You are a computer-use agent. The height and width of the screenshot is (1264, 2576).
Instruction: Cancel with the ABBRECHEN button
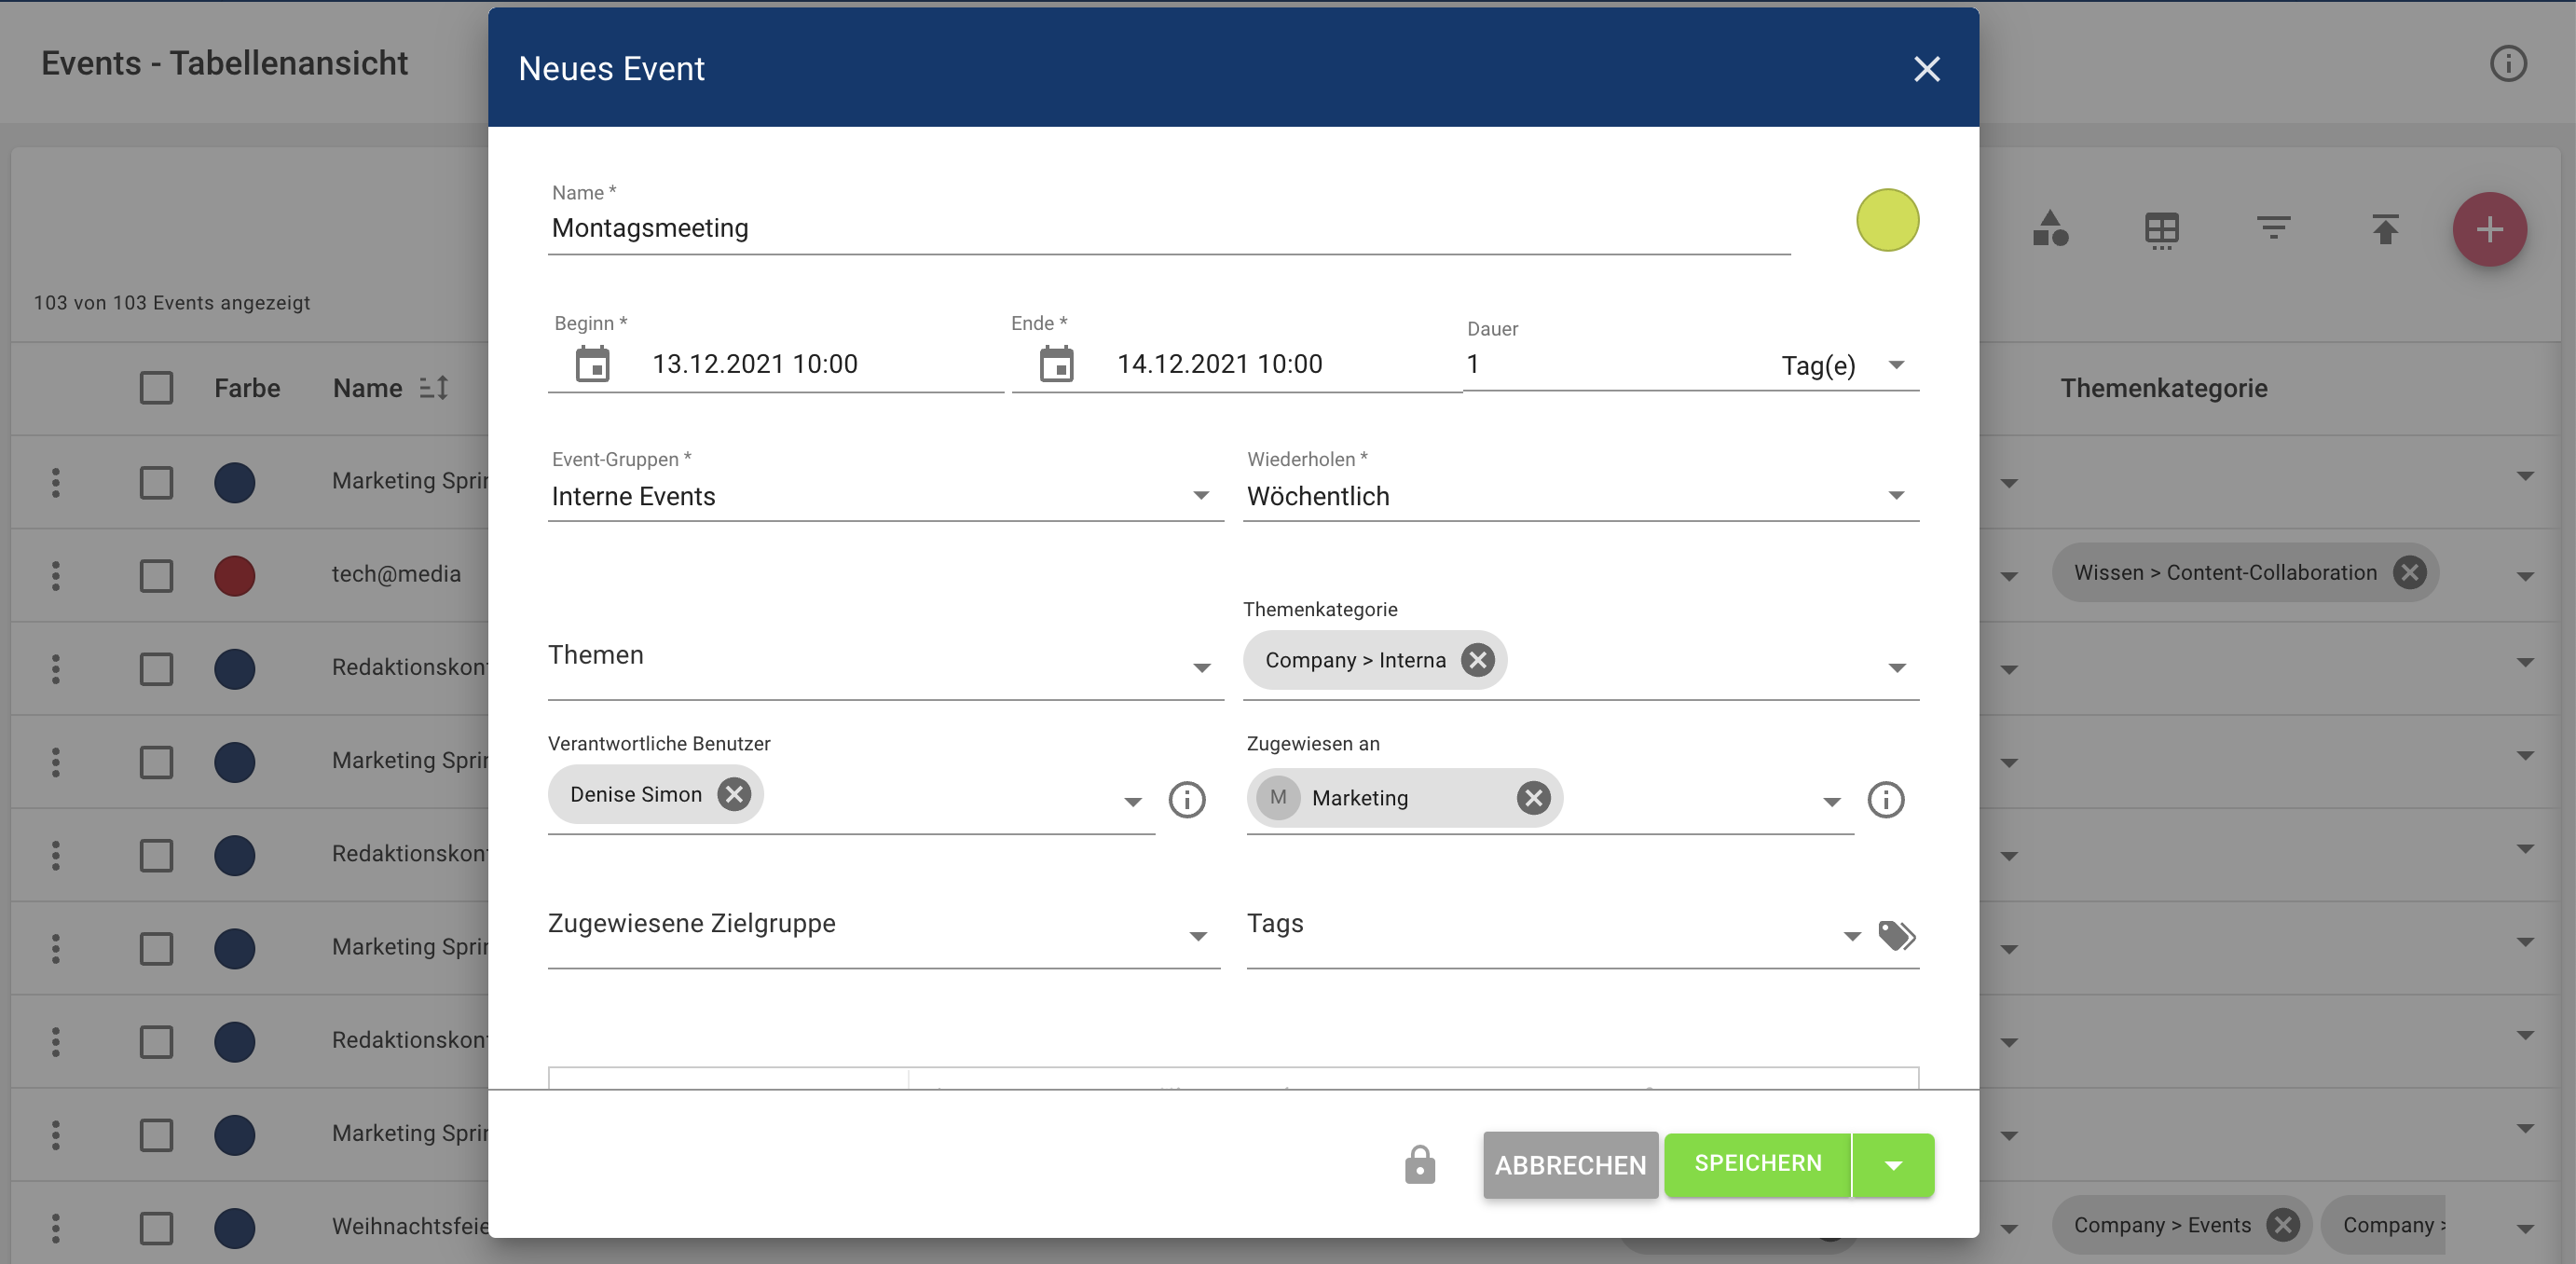tap(1570, 1165)
